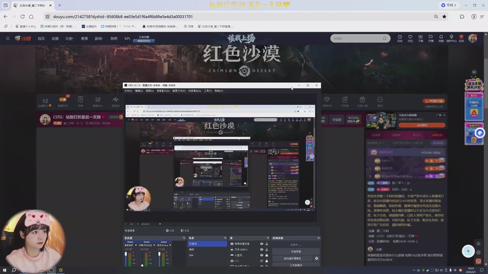The height and width of the screenshot is (274, 488).
Task: Click the three-dots more icon below banner
Action: click(x=380, y=99)
